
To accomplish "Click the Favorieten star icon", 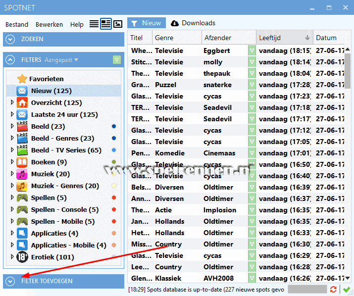I will (22, 79).
